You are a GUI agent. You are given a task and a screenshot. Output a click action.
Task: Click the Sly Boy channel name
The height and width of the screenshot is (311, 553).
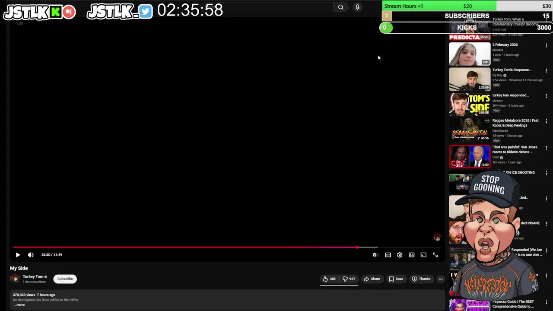pos(497,75)
